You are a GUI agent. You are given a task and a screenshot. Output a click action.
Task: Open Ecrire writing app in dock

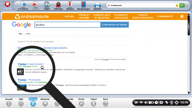coord(81,102)
